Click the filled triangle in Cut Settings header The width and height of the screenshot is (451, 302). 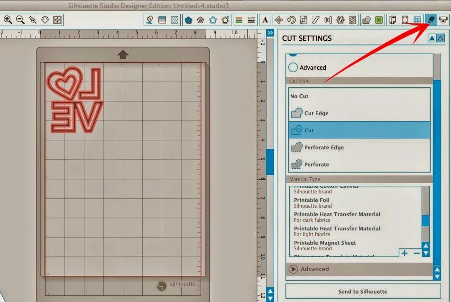432,38
